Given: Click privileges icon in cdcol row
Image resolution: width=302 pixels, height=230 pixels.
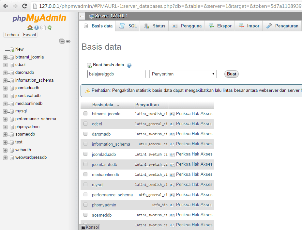Looking at the screenshot, I should 172,124.
